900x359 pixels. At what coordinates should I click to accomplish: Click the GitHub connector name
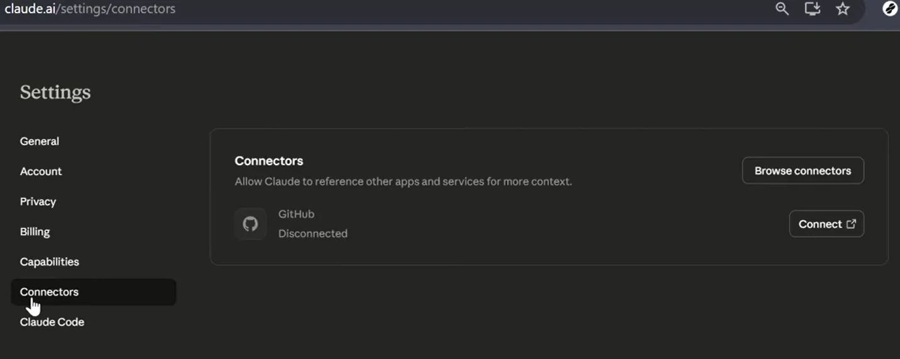click(x=296, y=214)
